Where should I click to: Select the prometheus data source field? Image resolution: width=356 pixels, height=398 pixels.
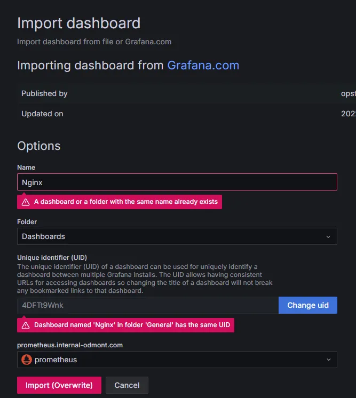[177, 360]
